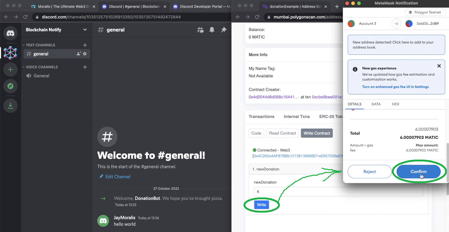Image resolution: width=449 pixels, height=232 pixels.
Task: Switch to DATA tab in MetaMask
Action: pos(376,104)
